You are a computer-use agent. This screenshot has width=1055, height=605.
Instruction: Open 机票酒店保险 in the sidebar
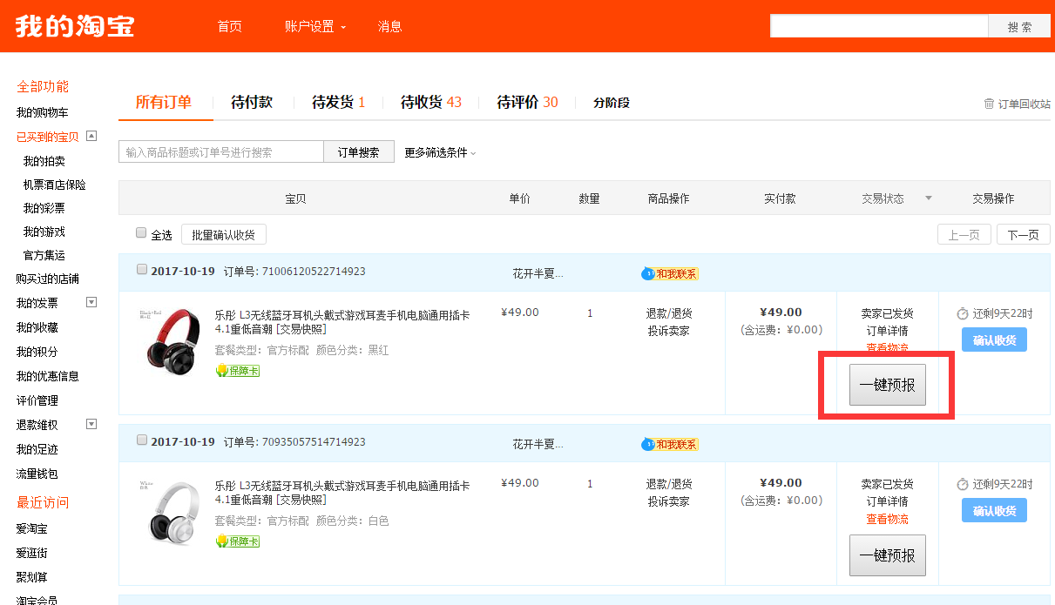pyautogui.click(x=55, y=185)
